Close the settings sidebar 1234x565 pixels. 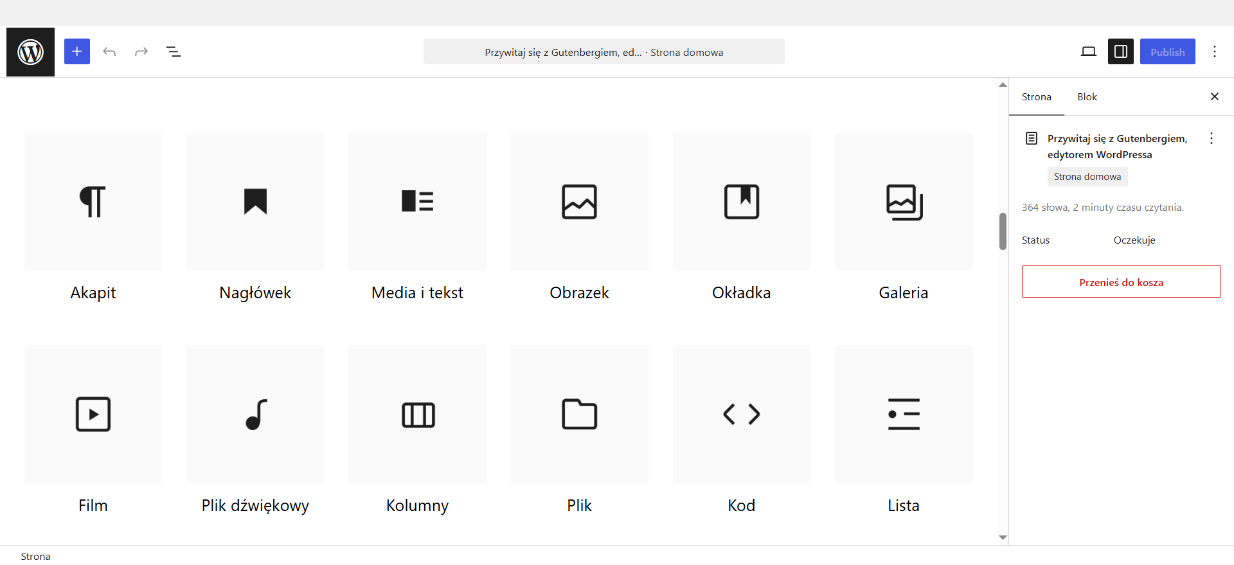(x=1215, y=96)
